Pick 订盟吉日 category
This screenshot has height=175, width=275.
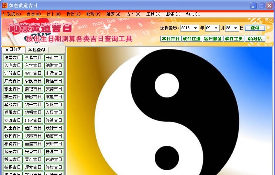click(13, 73)
